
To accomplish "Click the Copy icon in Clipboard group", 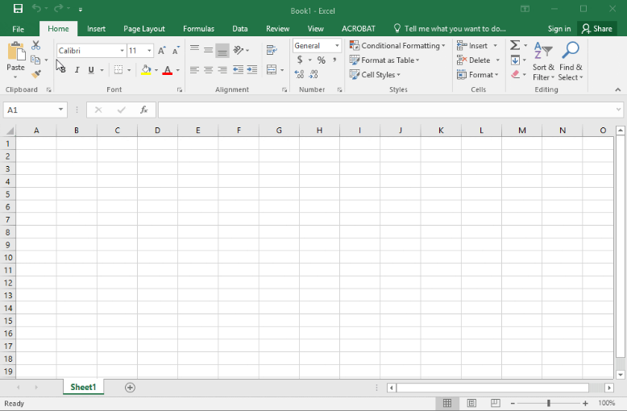I will tap(35, 60).
